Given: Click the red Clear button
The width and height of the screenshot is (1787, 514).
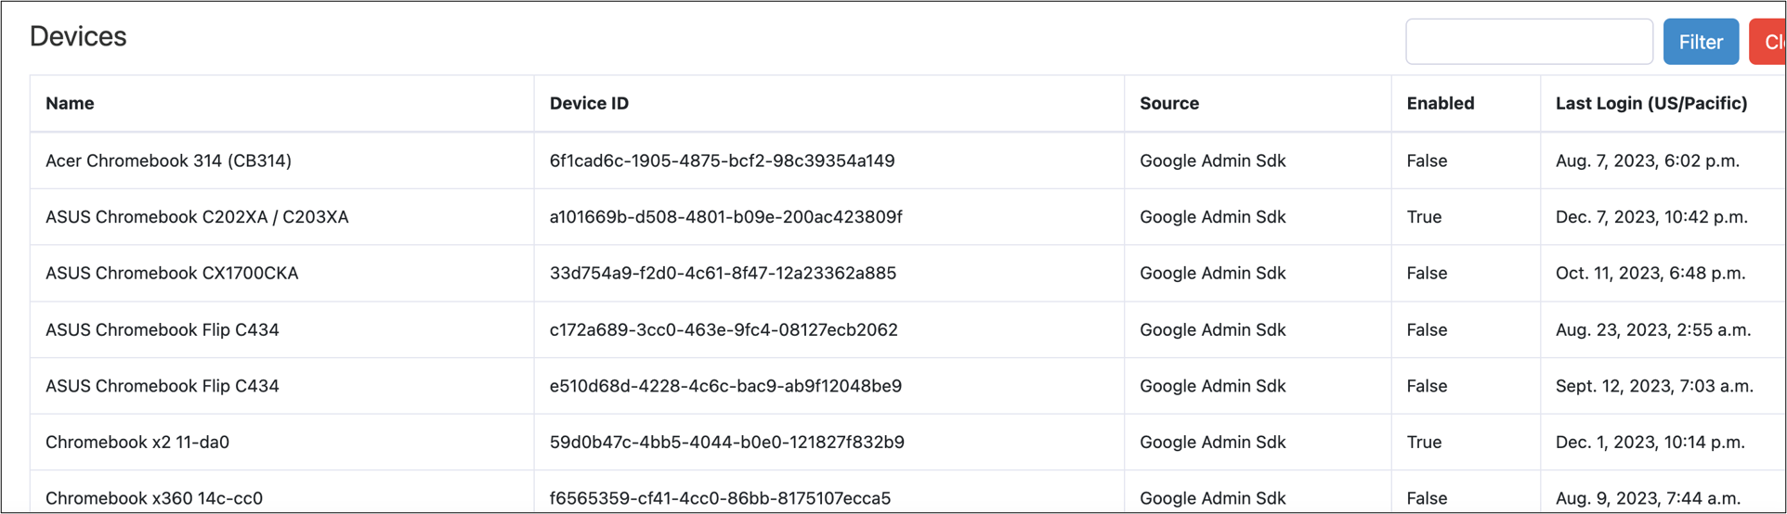Looking at the screenshot, I should pyautogui.click(x=1768, y=42).
